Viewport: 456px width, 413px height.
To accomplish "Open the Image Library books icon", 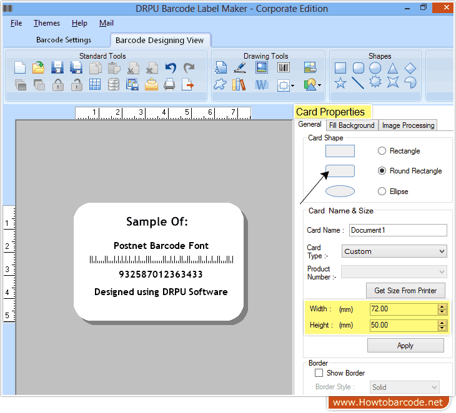I will point(239,84).
